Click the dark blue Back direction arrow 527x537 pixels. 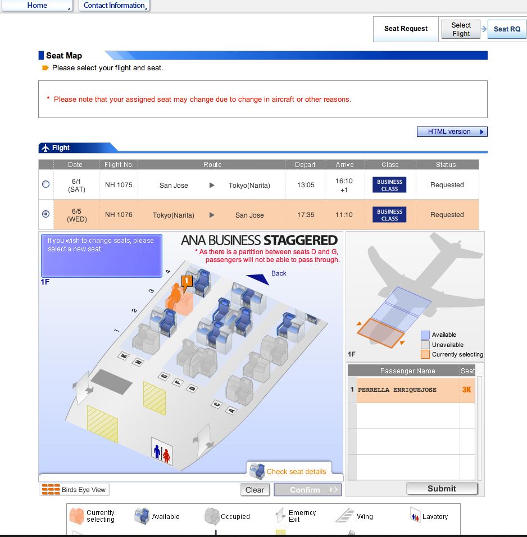point(258,279)
